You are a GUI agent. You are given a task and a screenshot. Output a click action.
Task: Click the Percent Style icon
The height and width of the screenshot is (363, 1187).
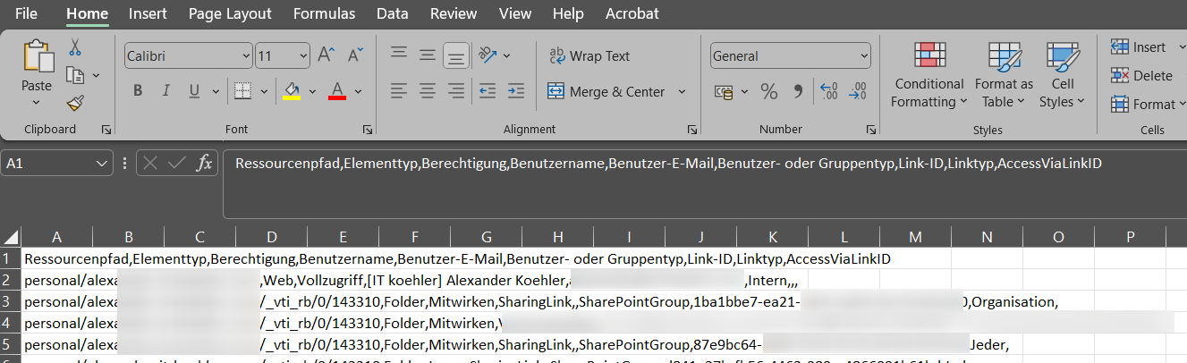coord(768,91)
